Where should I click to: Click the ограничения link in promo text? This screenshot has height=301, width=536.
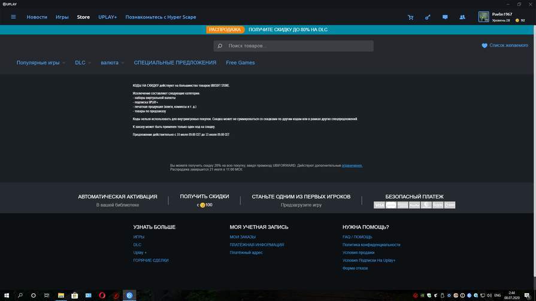pos(352,166)
